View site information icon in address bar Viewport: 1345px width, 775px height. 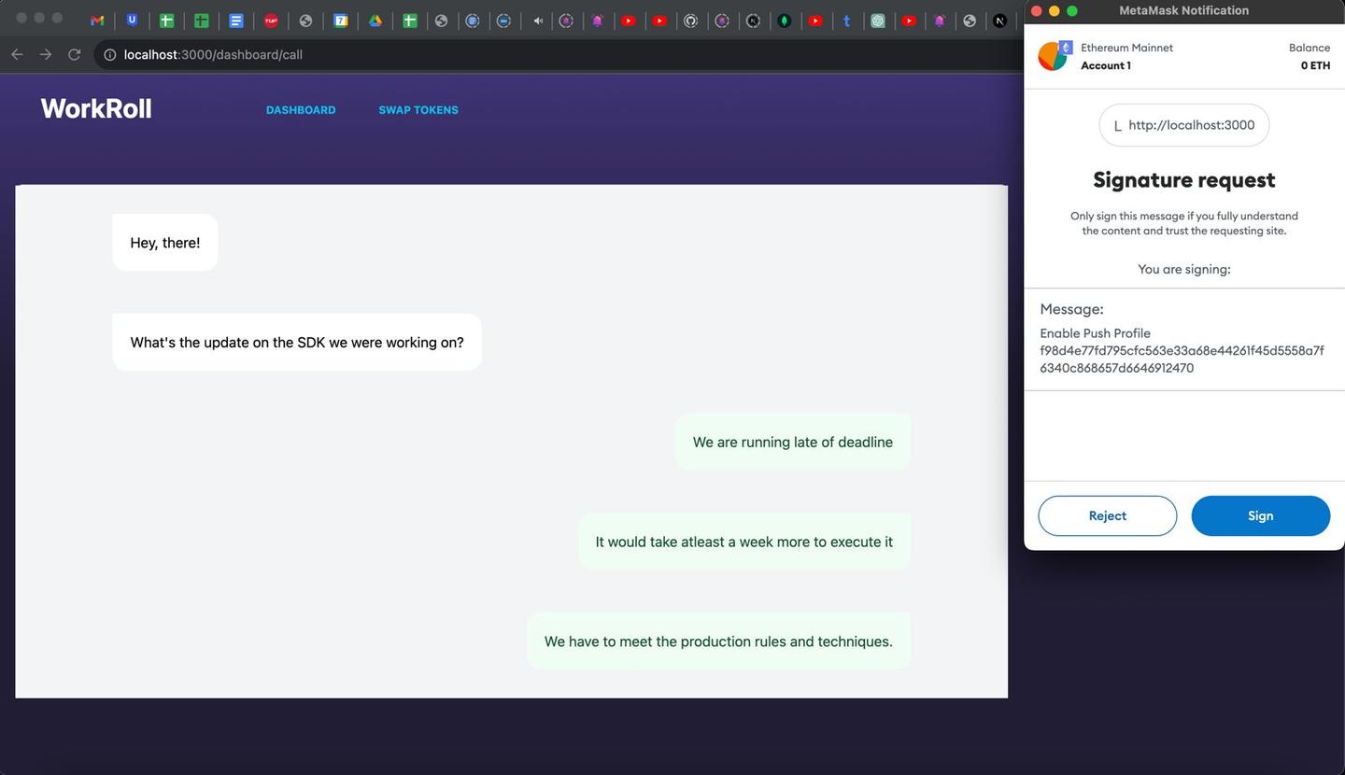[109, 54]
